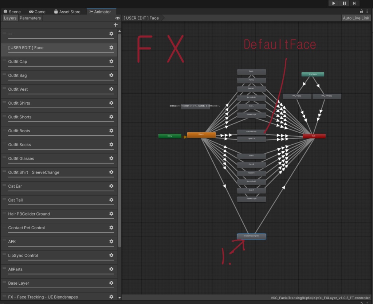Click the Layers tab in the Animator

10,18
